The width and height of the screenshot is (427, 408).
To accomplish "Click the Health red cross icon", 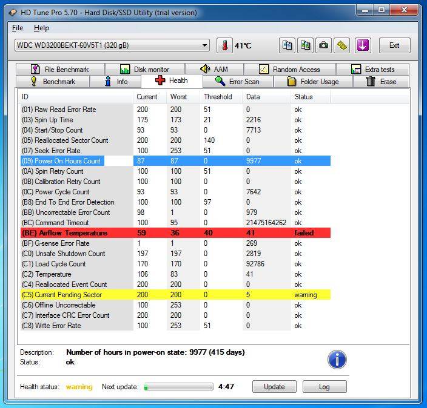I will 160,81.
